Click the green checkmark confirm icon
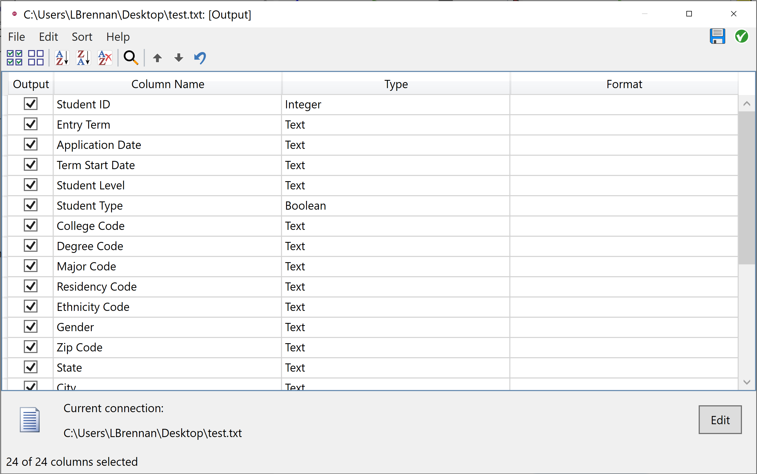The image size is (757, 474). point(741,36)
